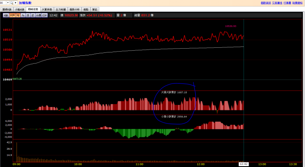Click the total volume 831.2 億
Screen dimensions: 305x167
[x=147, y=15]
